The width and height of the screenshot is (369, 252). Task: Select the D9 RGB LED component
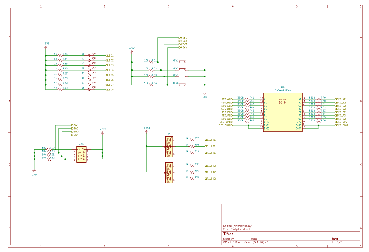pos(169,146)
